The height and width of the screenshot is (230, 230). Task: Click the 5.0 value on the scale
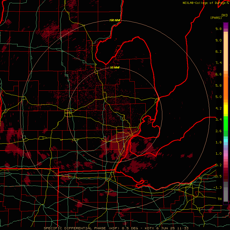click(218, 97)
